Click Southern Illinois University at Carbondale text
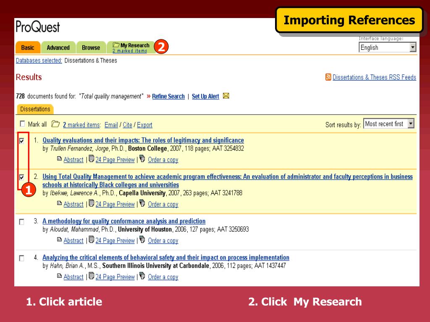Image resolution: width=430 pixels, height=322 pixels. [155, 265]
